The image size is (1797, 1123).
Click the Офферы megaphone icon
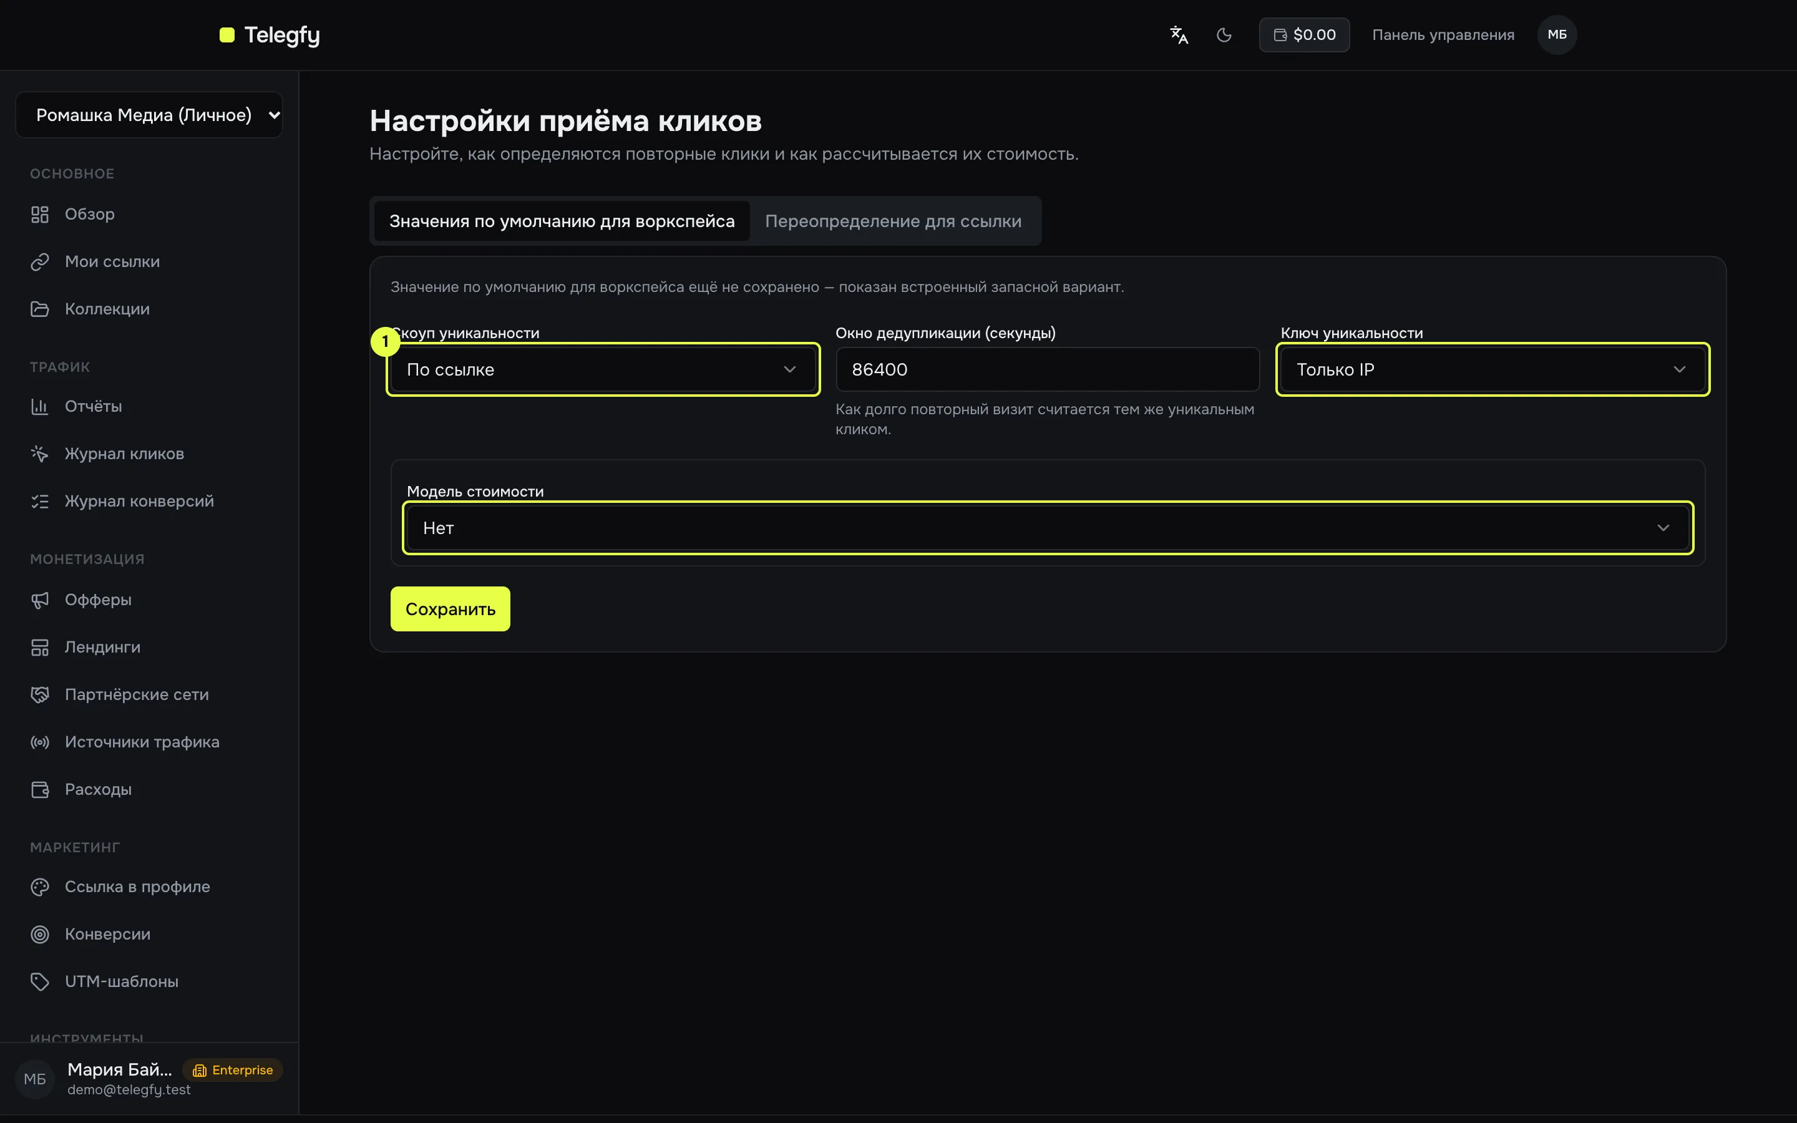coord(39,600)
